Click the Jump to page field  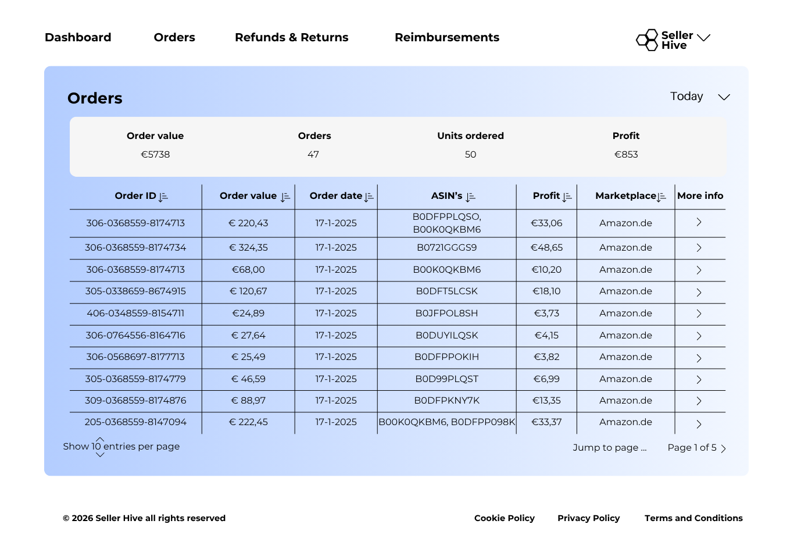click(x=610, y=448)
